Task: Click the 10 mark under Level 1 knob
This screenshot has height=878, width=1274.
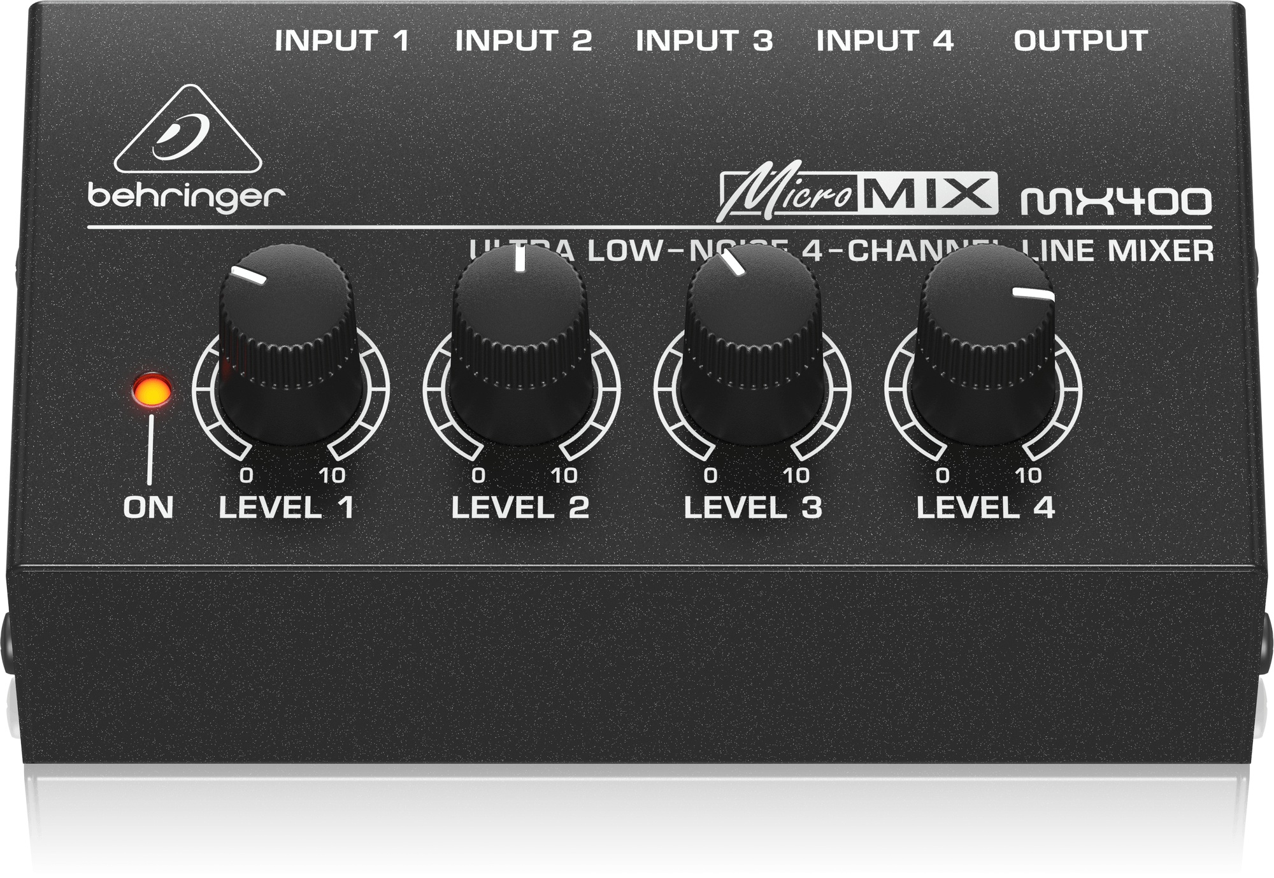Action: click(x=332, y=474)
